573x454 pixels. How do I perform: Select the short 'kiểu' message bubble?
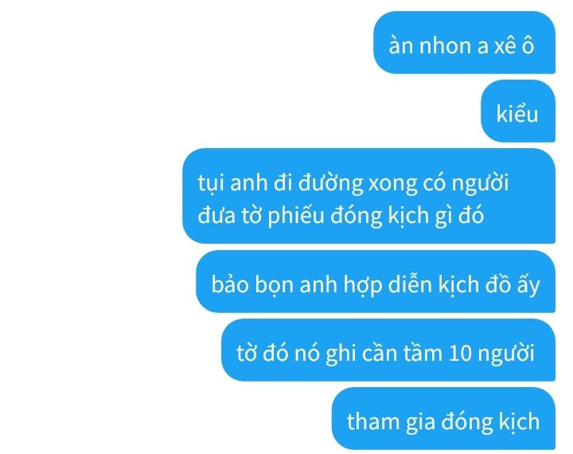pyautogui.click(x=518, y=111)
